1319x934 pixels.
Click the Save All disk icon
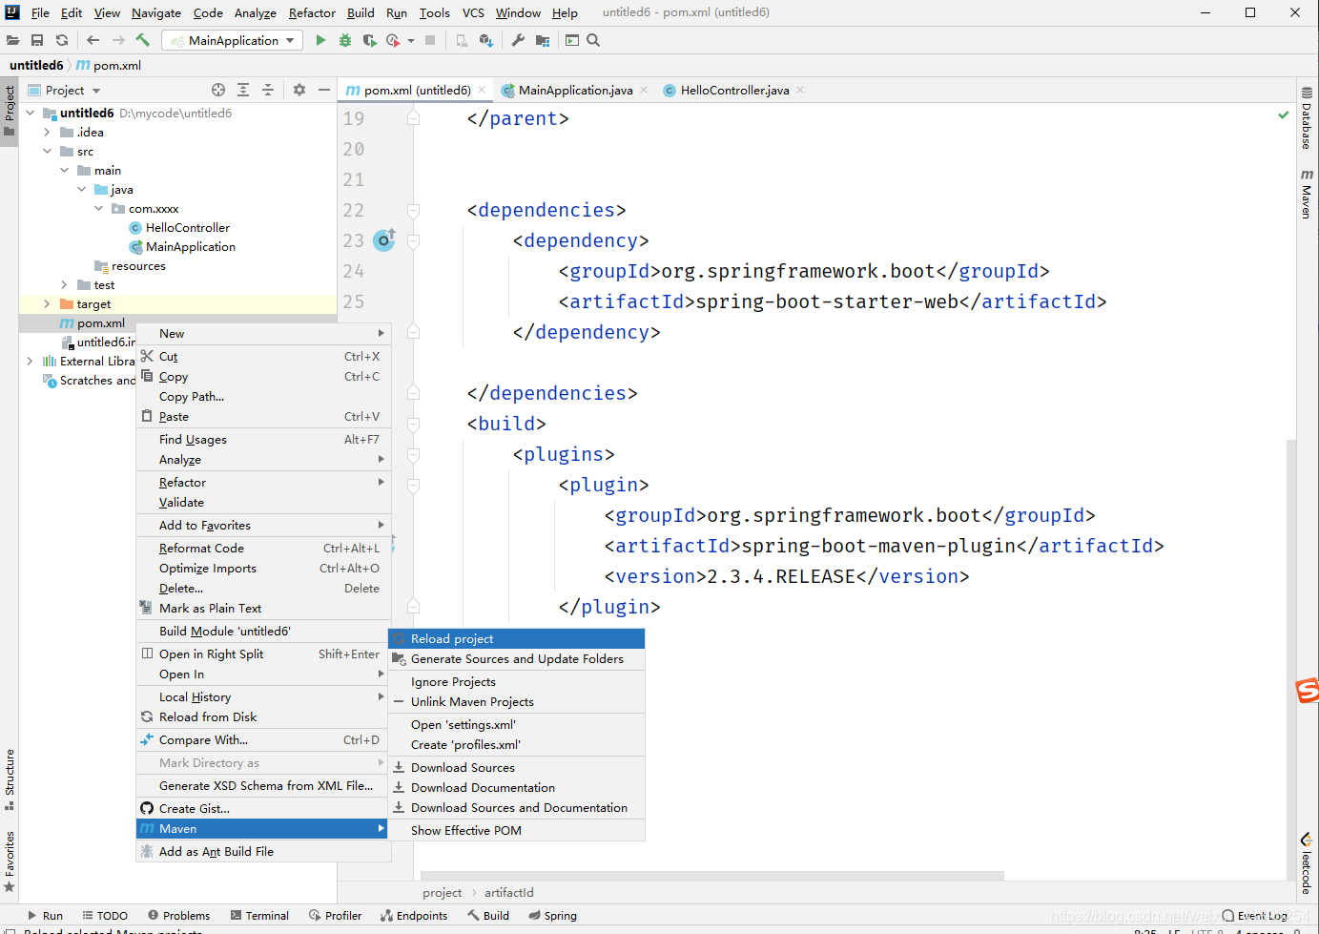tap(37, 40)
